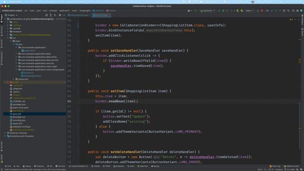Select Scratches and Consoles node
The width and height of the screenshot is (304, 171).
pos(20,136)
